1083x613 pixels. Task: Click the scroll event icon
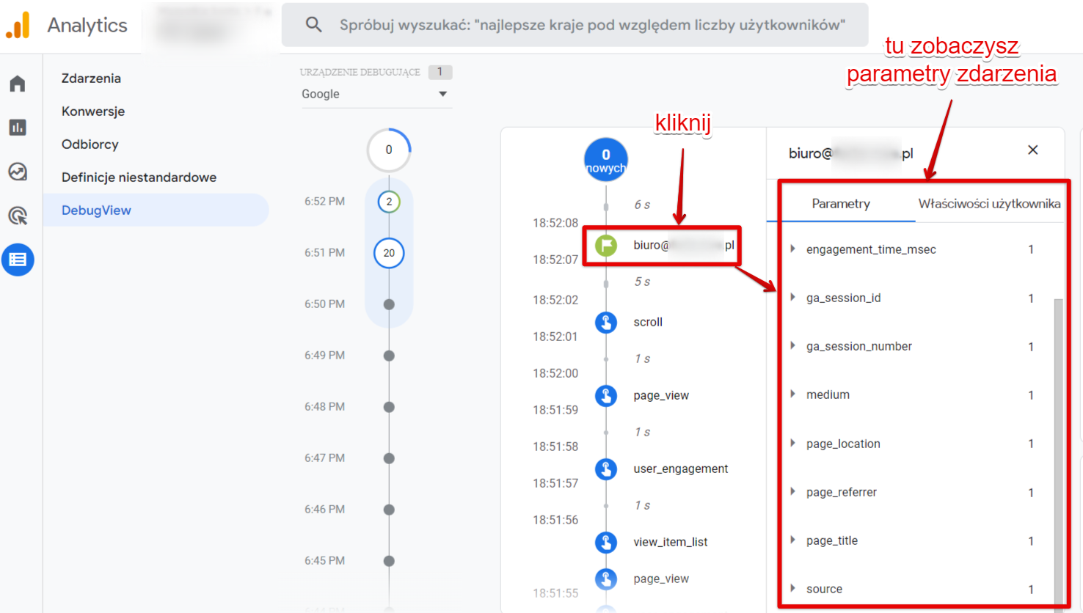coord(605,322)
